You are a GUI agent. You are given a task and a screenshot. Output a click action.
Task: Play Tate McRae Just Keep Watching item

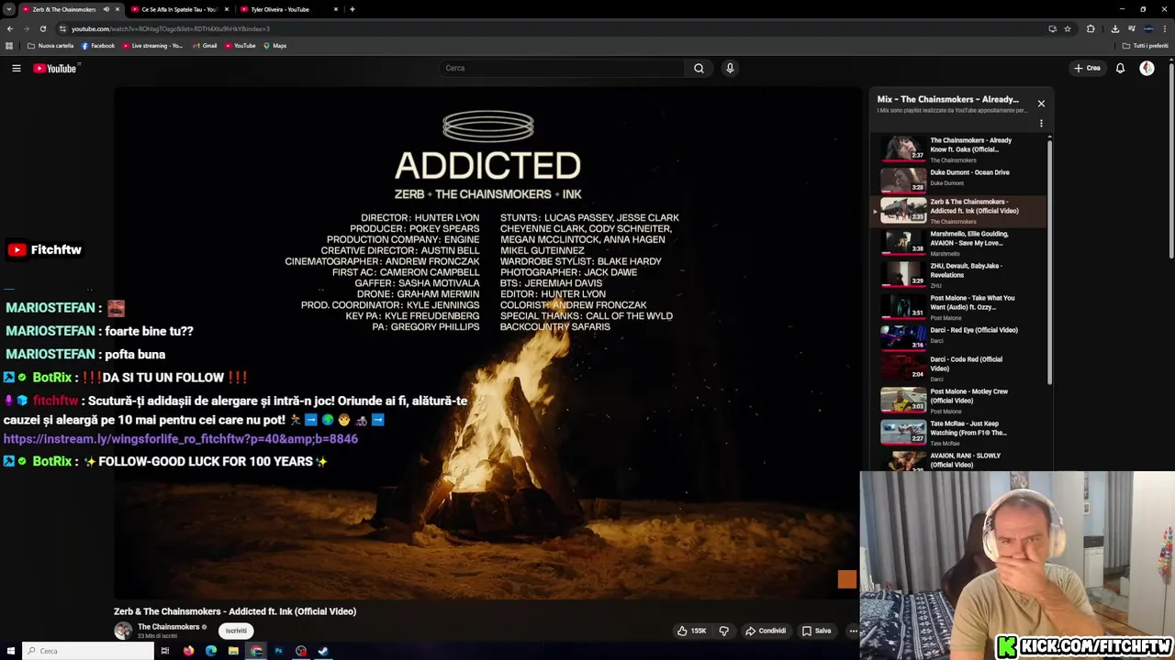(x=960, y=433)
